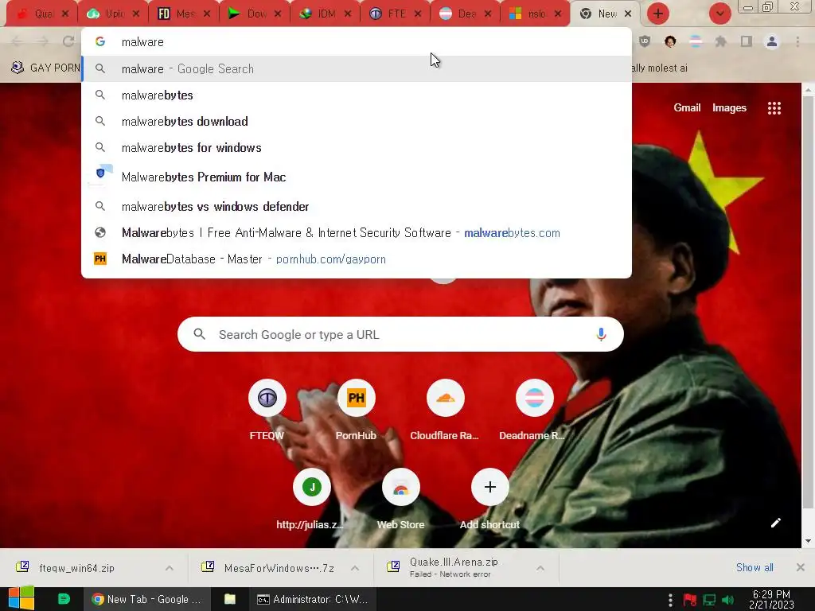Open the green app icon on taskbar
815x611 pixels.
[64, 599]
